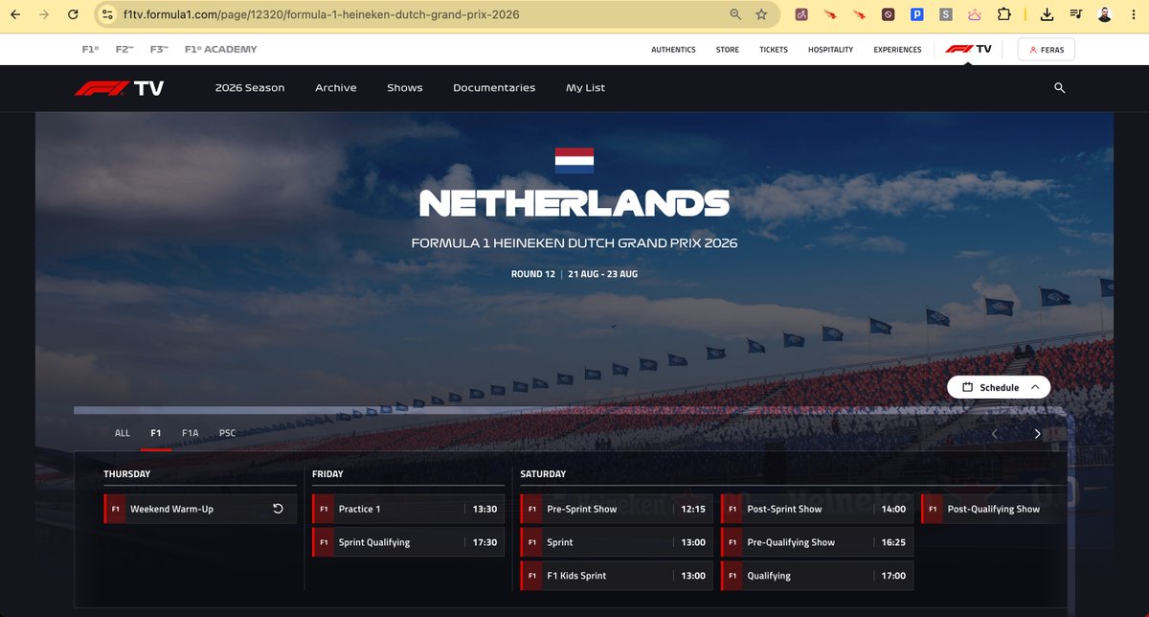Open the Pre-Qualifying Show session

click(817, 542)
